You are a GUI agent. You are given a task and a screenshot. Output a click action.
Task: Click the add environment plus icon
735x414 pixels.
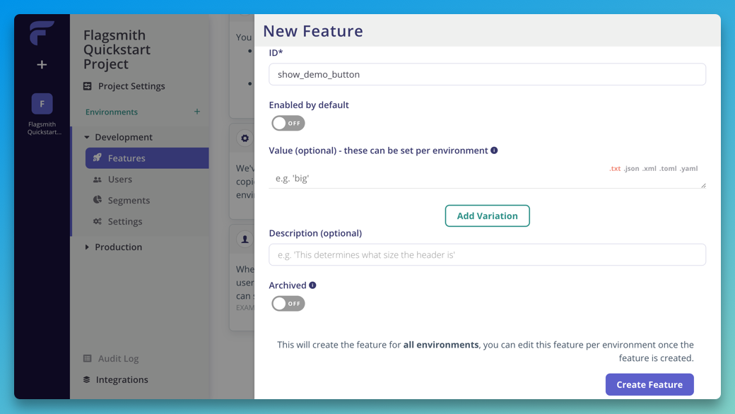tap(197, 112)
